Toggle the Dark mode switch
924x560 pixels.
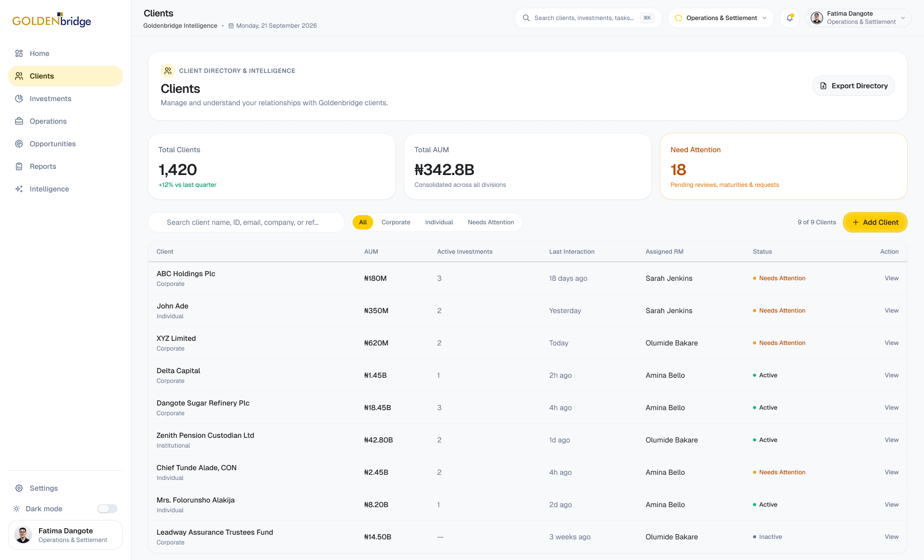[x=107, y=509]
